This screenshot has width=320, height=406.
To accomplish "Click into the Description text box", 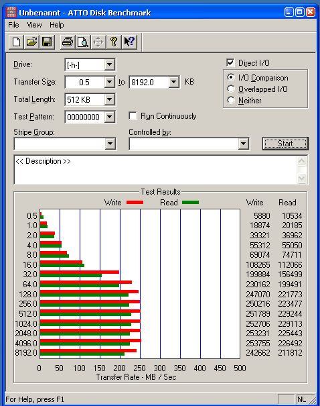I will tap(155, 170).
